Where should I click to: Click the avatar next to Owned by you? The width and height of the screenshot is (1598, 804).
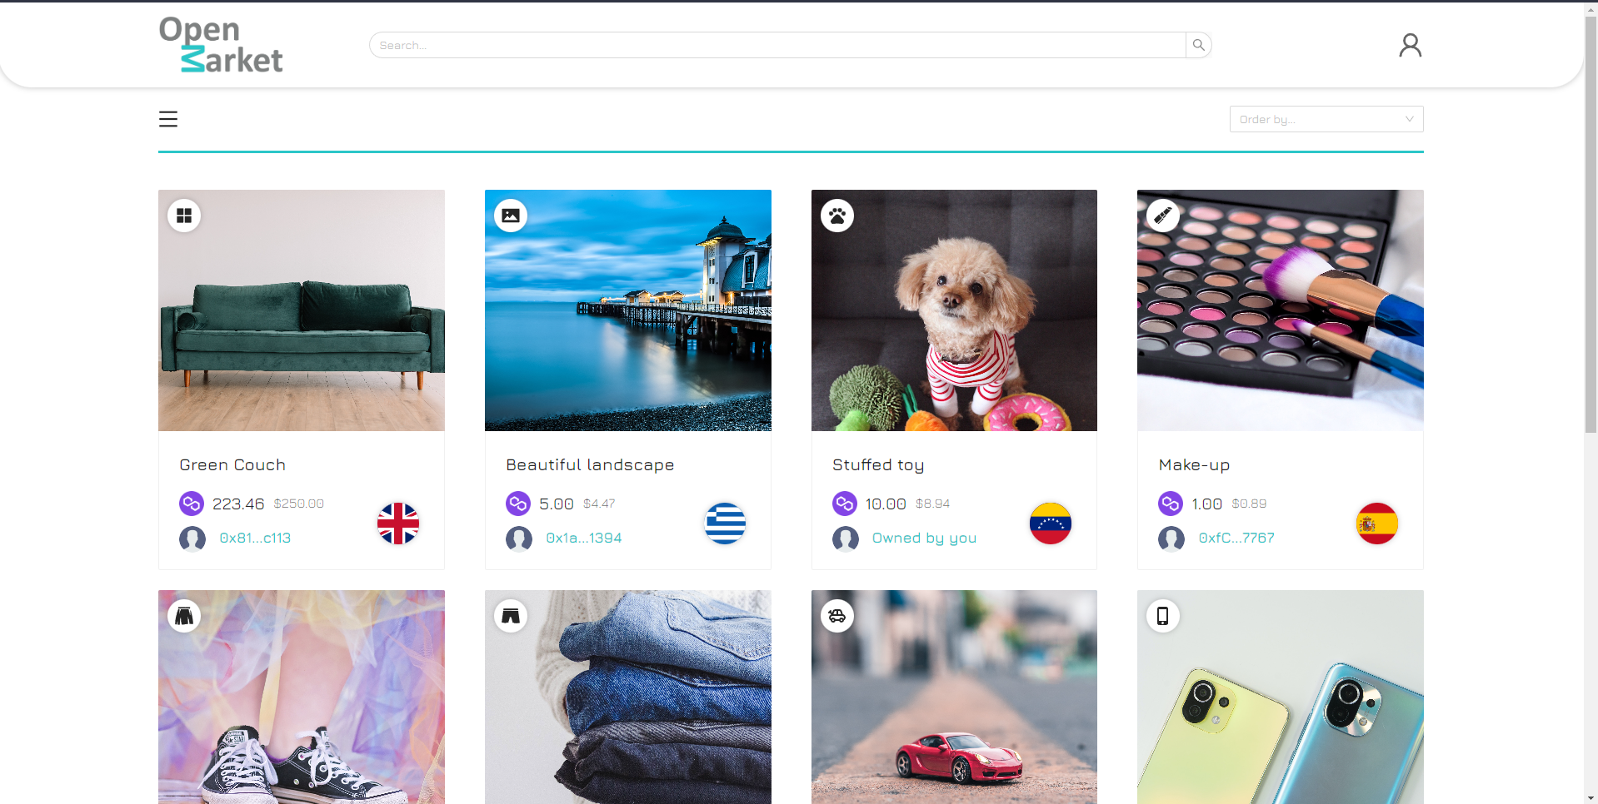[x=846, y=538]
